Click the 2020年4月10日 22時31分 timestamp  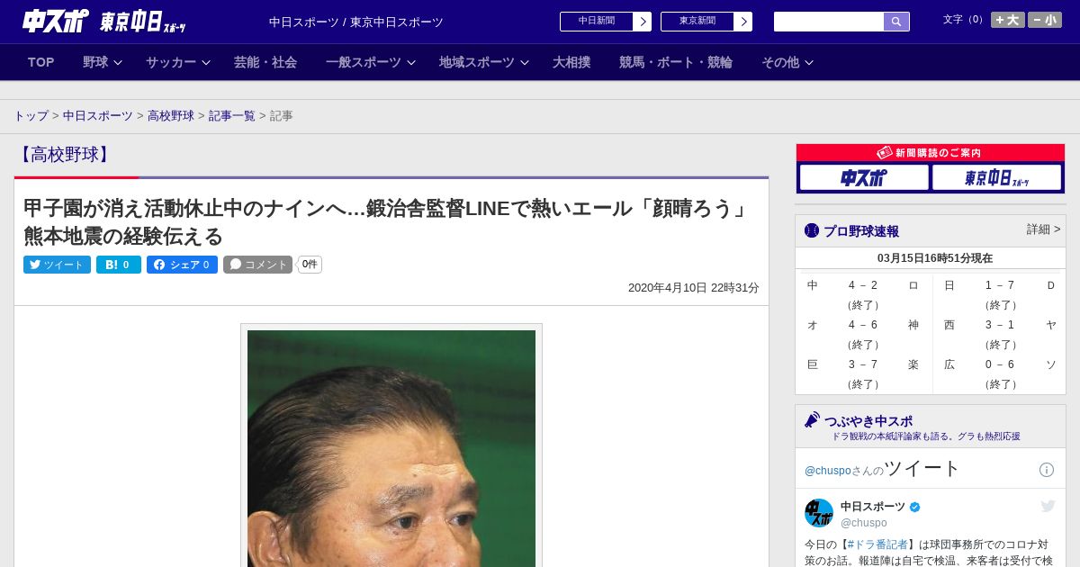coord(694,288)
